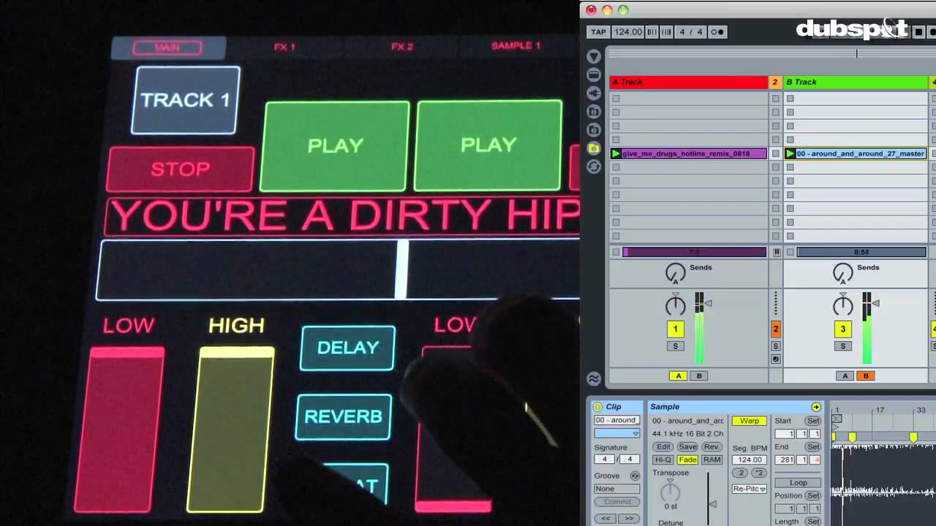Tap the red STOP button
The width and height of the screenshot is (936, 526).
pyautogui.click(x=181, y=169)
